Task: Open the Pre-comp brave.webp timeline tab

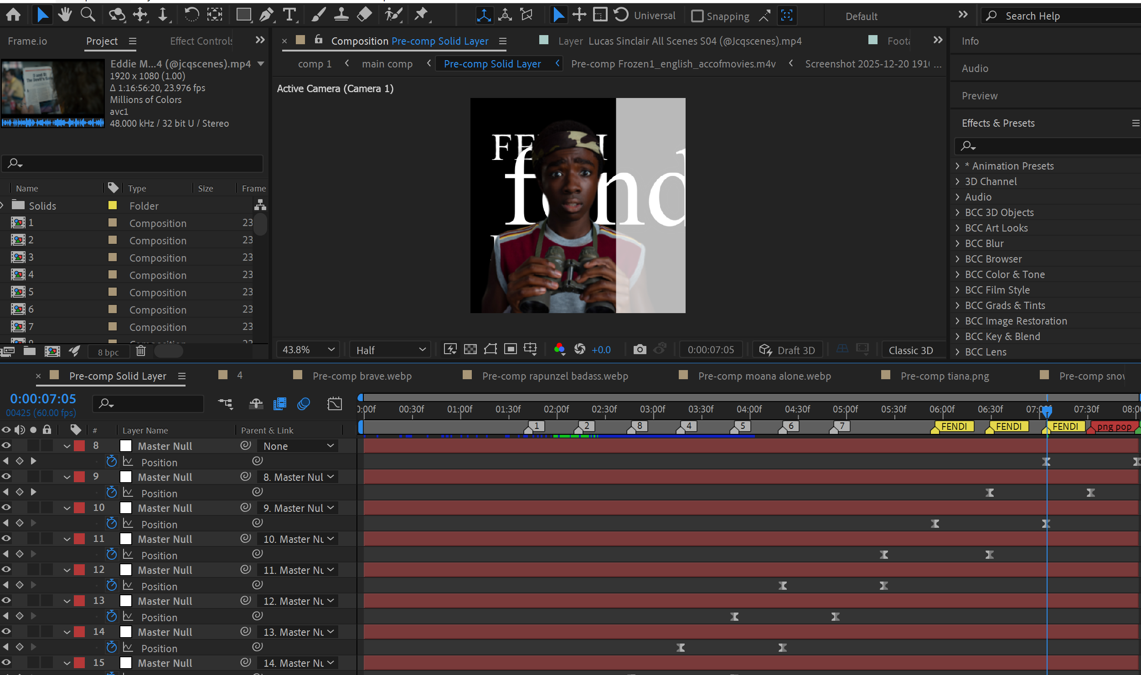Action: click(362, 376)
